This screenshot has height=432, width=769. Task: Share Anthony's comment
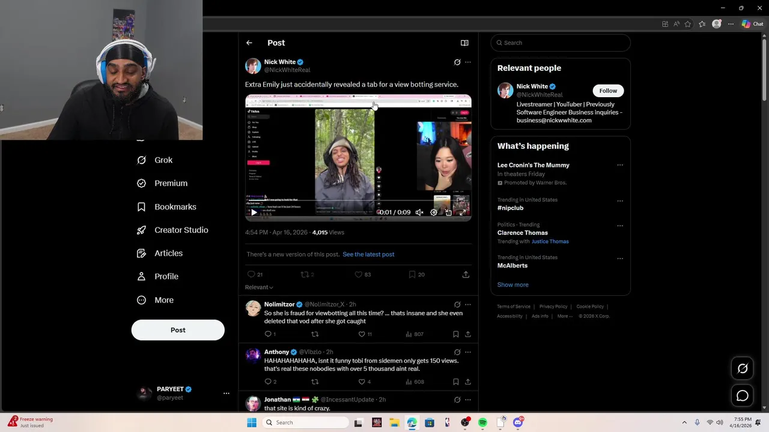click(467, 382)
